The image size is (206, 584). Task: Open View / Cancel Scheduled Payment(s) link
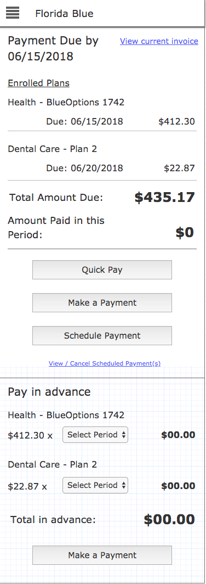pos(105,363)
